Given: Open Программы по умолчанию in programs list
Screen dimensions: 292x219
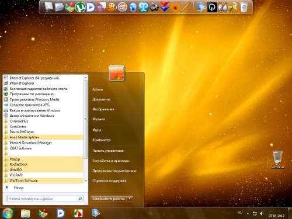Looking at the screenshot, I should 43,94.
